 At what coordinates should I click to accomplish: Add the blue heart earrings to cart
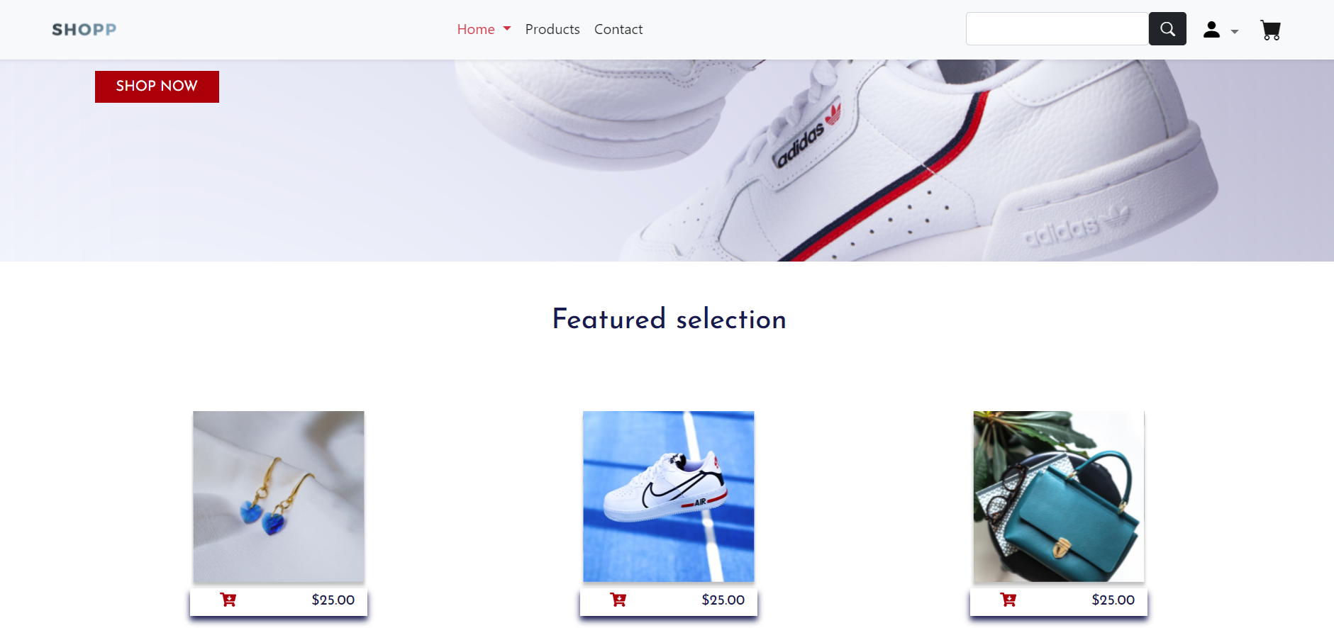click(228, 600)
